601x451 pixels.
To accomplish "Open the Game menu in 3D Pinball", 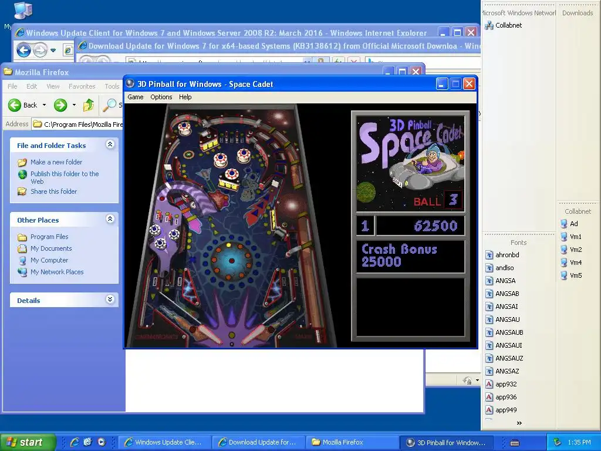I will pyautogui.click(x=136, y=97).
